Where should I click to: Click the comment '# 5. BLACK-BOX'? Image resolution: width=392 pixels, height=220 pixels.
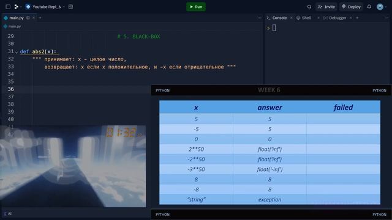pyautogui.click(x=139, y=37)
